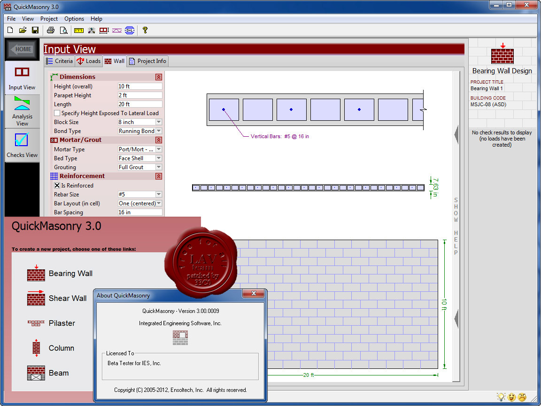The height and width of the screenshot is (406, 541).
Task: Click the Bar Spacing input field
Action: pyautogui.click(x=140, y=212)
